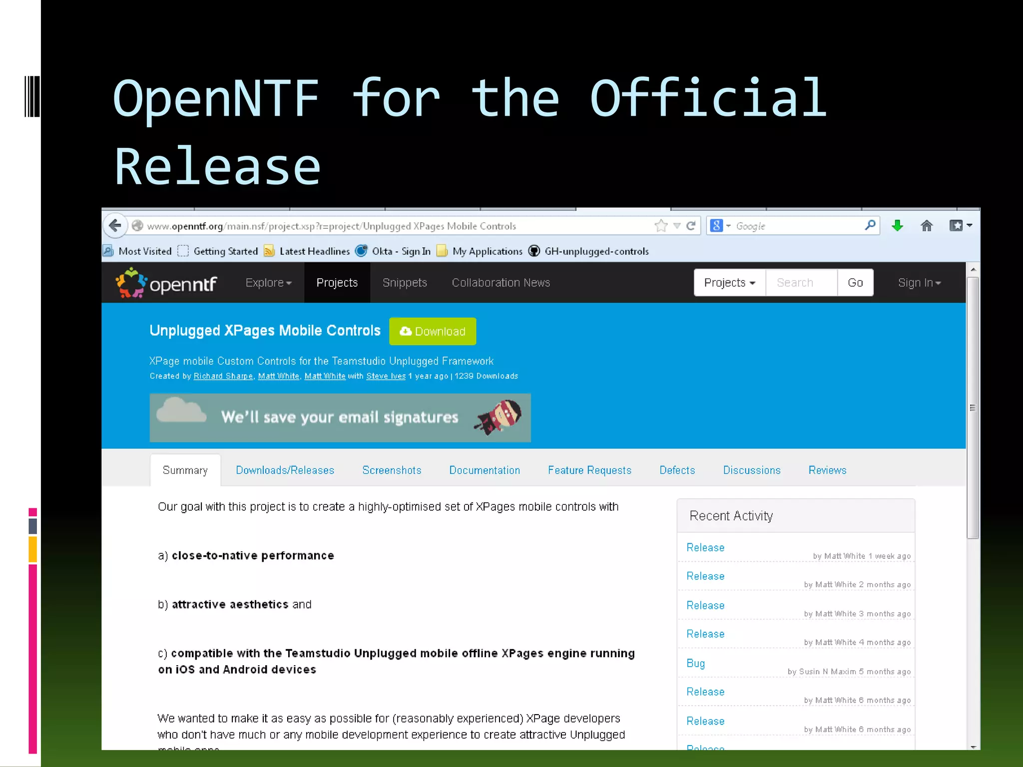Click the OpenNTF logo
1023x767 pixels.
(x=166, y=283)
